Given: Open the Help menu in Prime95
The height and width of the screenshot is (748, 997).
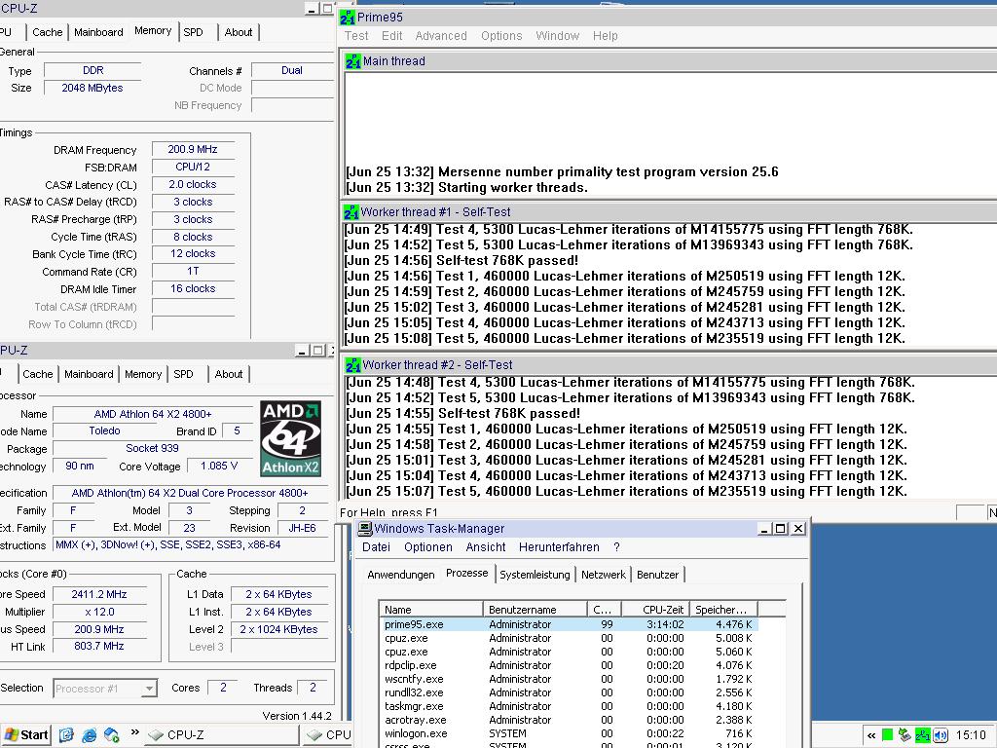Looking at the screenshot, I should [x=605, y=36].
